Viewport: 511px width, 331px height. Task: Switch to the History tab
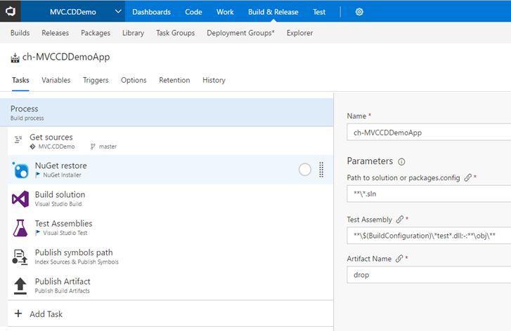(x=214, y=80)
